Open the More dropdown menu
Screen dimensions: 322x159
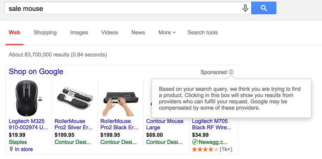167,33
